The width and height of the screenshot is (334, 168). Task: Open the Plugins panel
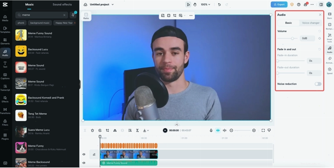(x=5, y=136)
